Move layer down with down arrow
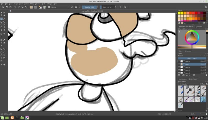 [187, 75]
